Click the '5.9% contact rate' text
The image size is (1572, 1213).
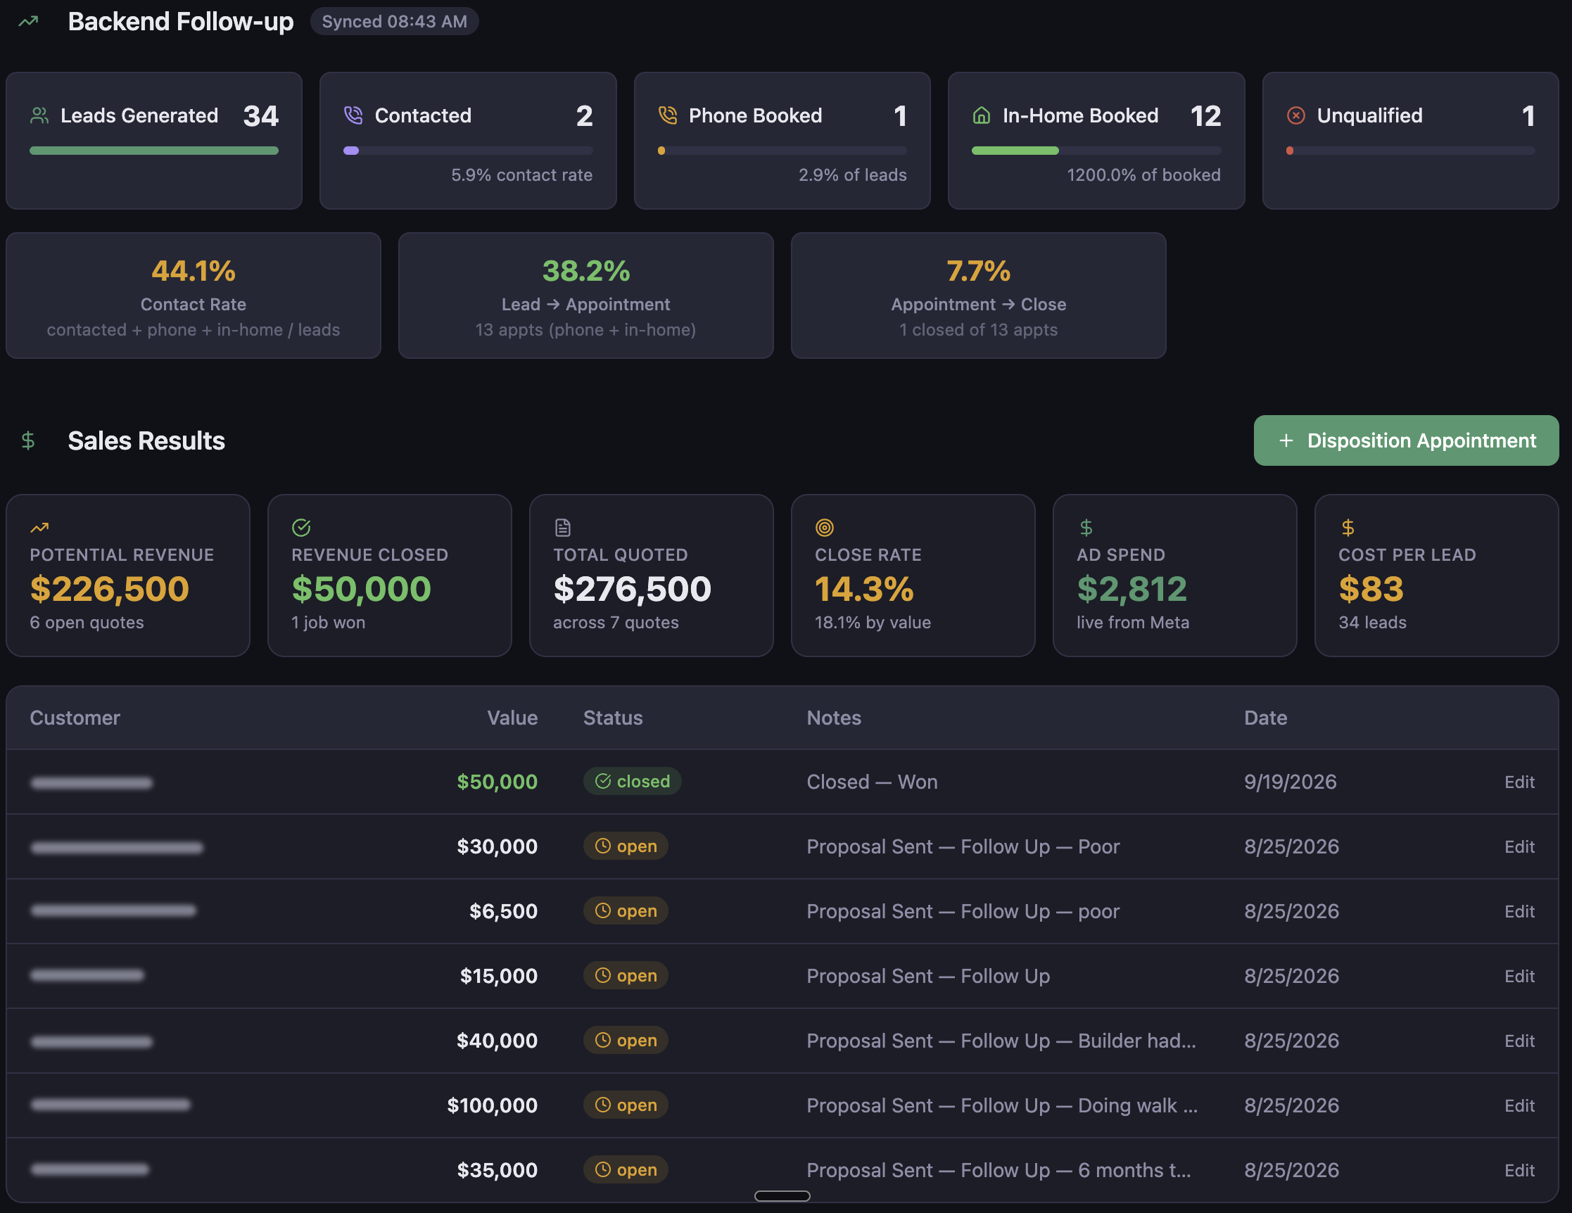[x=522, y=175]
